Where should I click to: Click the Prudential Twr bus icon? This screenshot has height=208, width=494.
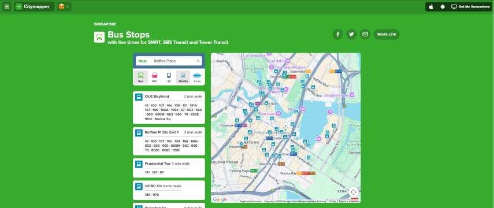(x=139, y=164)
